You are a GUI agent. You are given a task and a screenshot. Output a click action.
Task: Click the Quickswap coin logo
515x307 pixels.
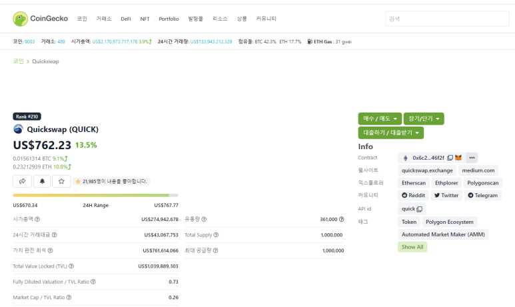(x=19, y=129)
